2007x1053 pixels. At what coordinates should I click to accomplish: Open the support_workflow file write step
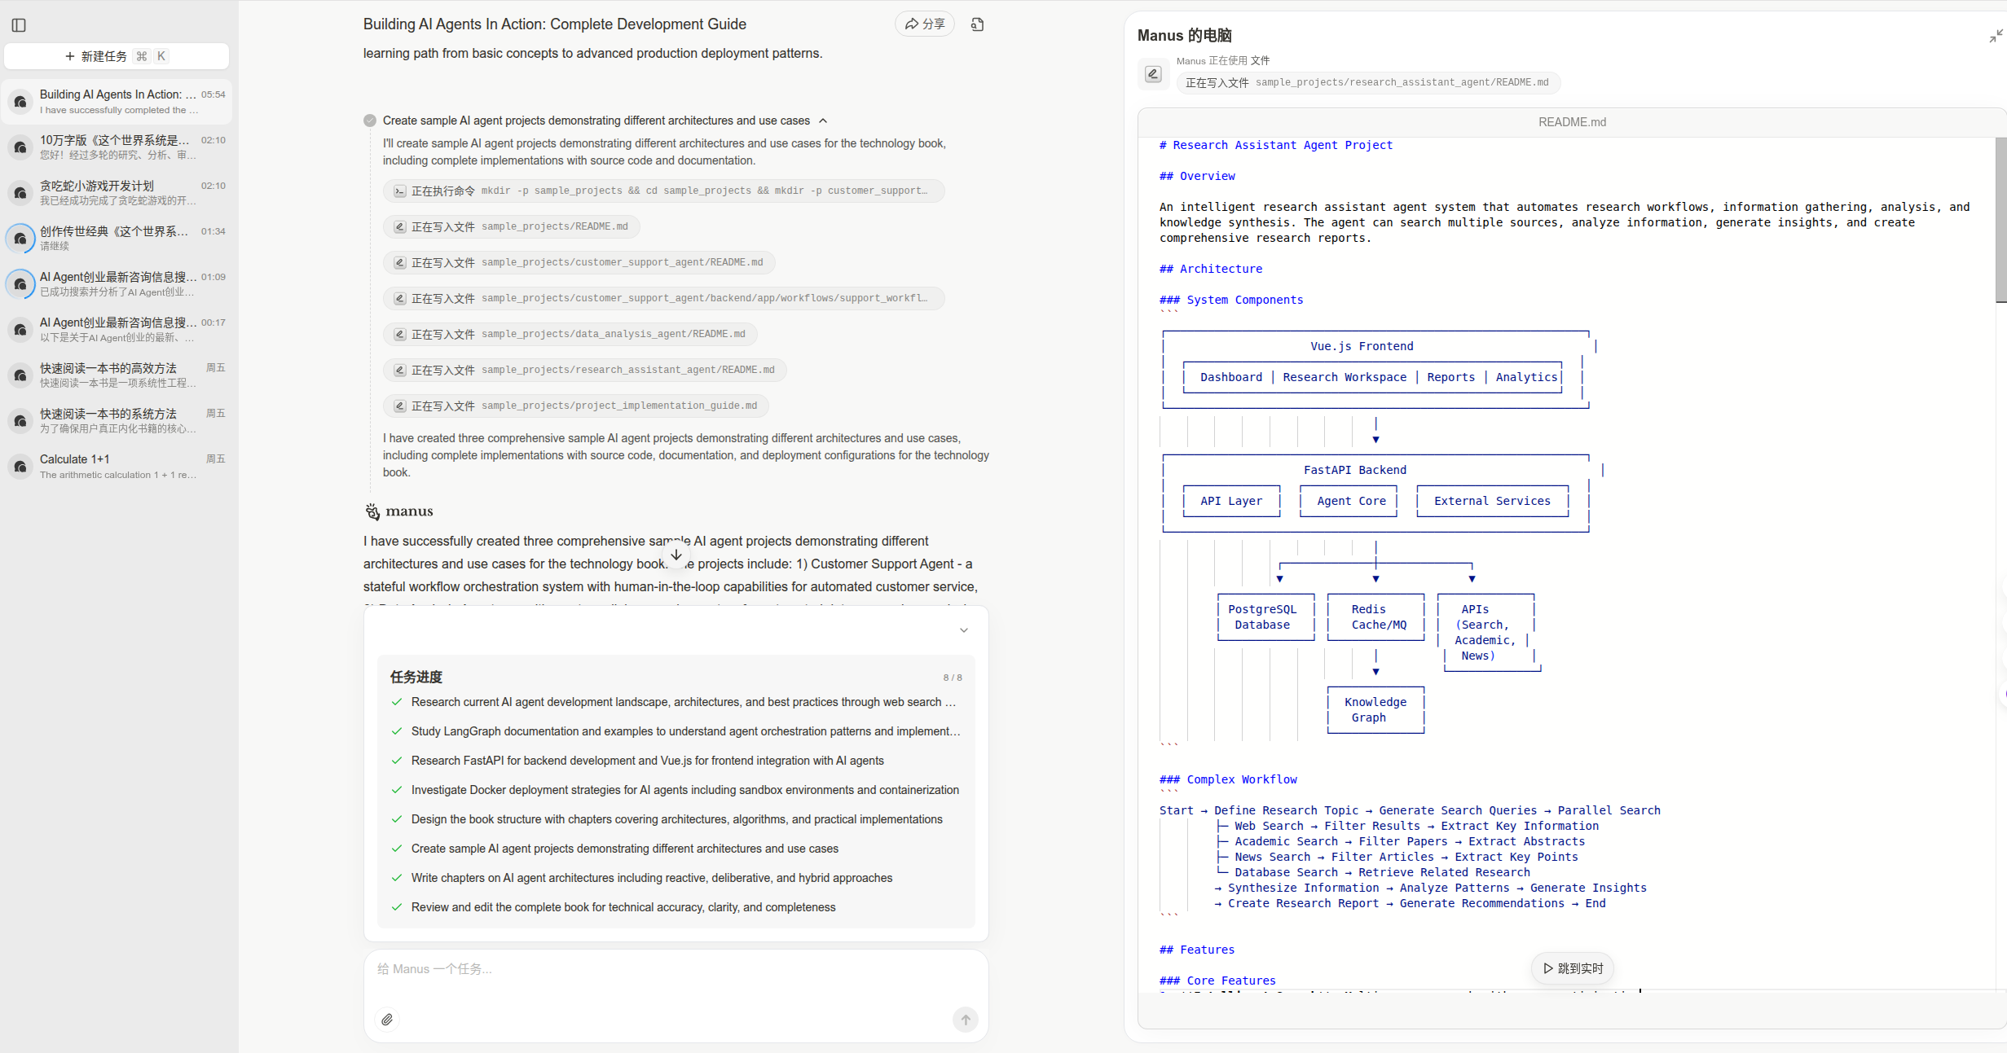(663, 298)
